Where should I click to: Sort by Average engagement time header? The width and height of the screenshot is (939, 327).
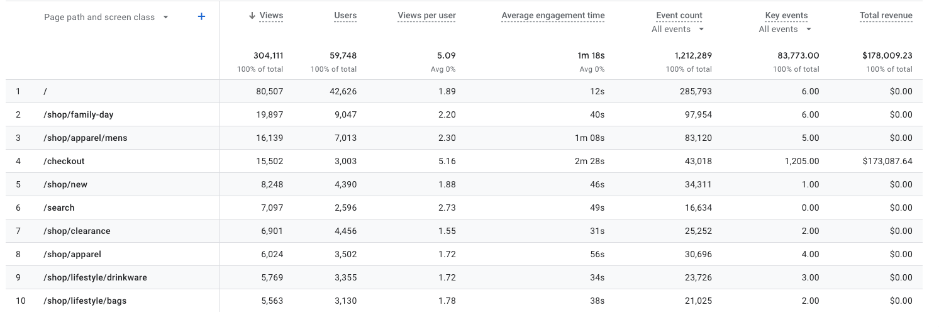click(553, 16)
